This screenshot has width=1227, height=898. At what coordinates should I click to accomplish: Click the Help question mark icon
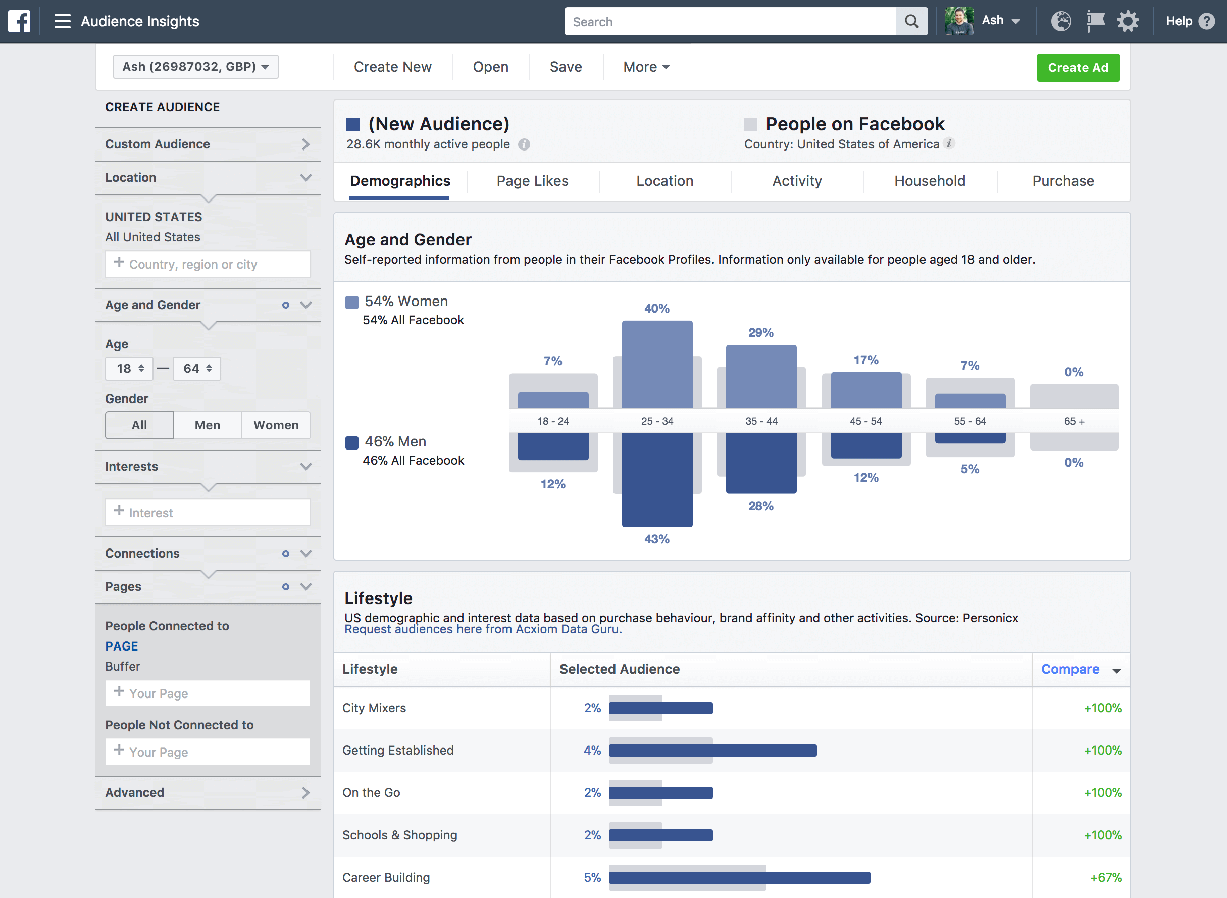(1207, 21)
